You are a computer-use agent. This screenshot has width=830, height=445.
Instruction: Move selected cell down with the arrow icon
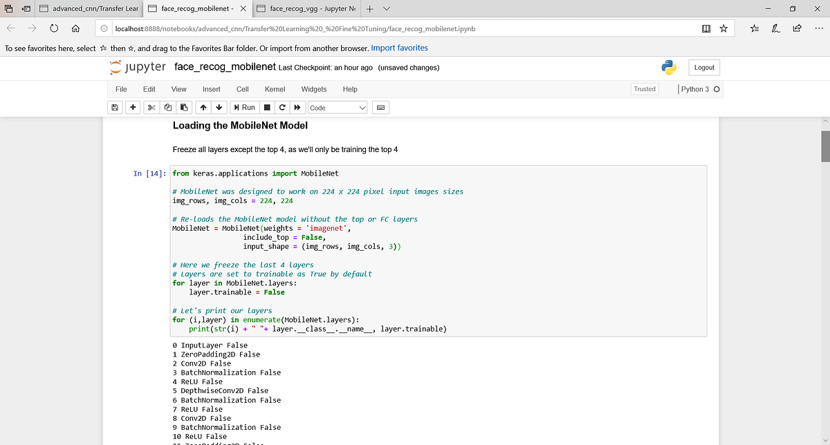(219, 107)
